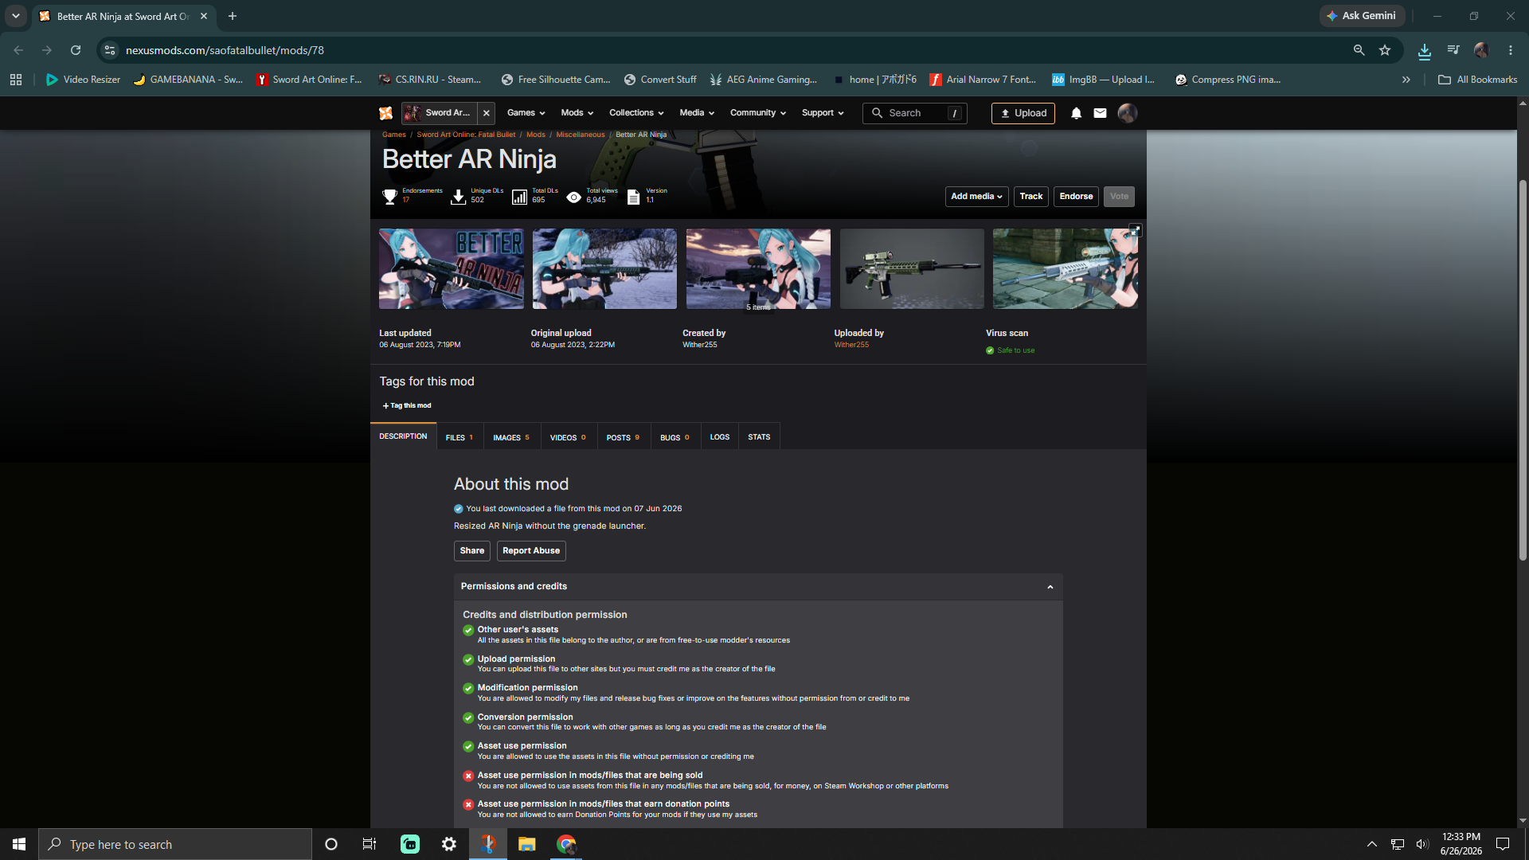
Task: Open the Better AR Ninja title thumbnail
Action: [x=452, y=269]
